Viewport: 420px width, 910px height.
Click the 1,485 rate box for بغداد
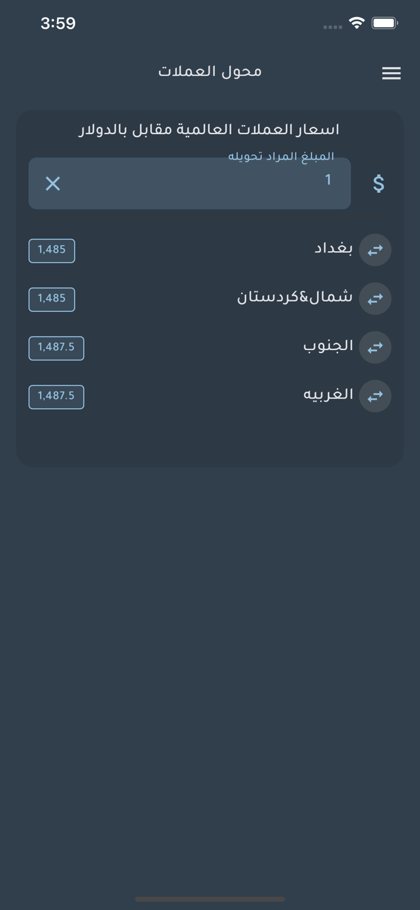tap(52, 251)
